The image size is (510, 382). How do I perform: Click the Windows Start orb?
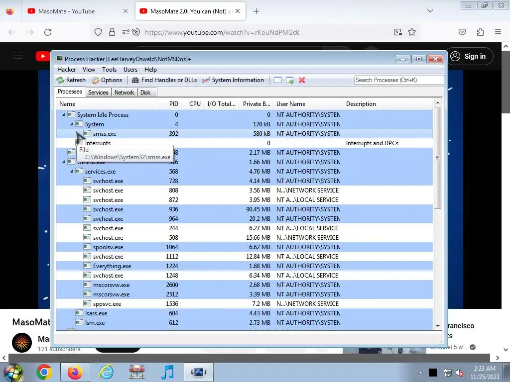(x=13, y=373)
